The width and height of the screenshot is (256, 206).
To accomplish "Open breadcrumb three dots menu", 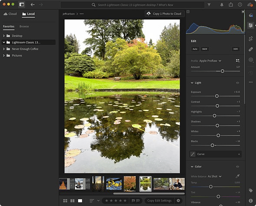I will pyautogui.click(x=82, y=14).
